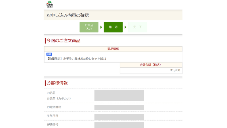Click the blue 冷蔵 badge icon
Image resolution: width=227 pixels, height=128 pixels.
point(49,54)
